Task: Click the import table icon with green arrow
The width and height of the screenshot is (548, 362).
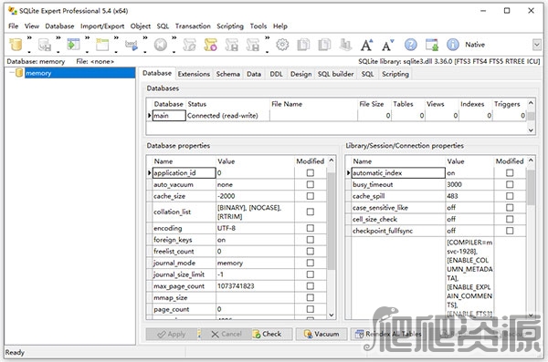Action: (73, 45)
